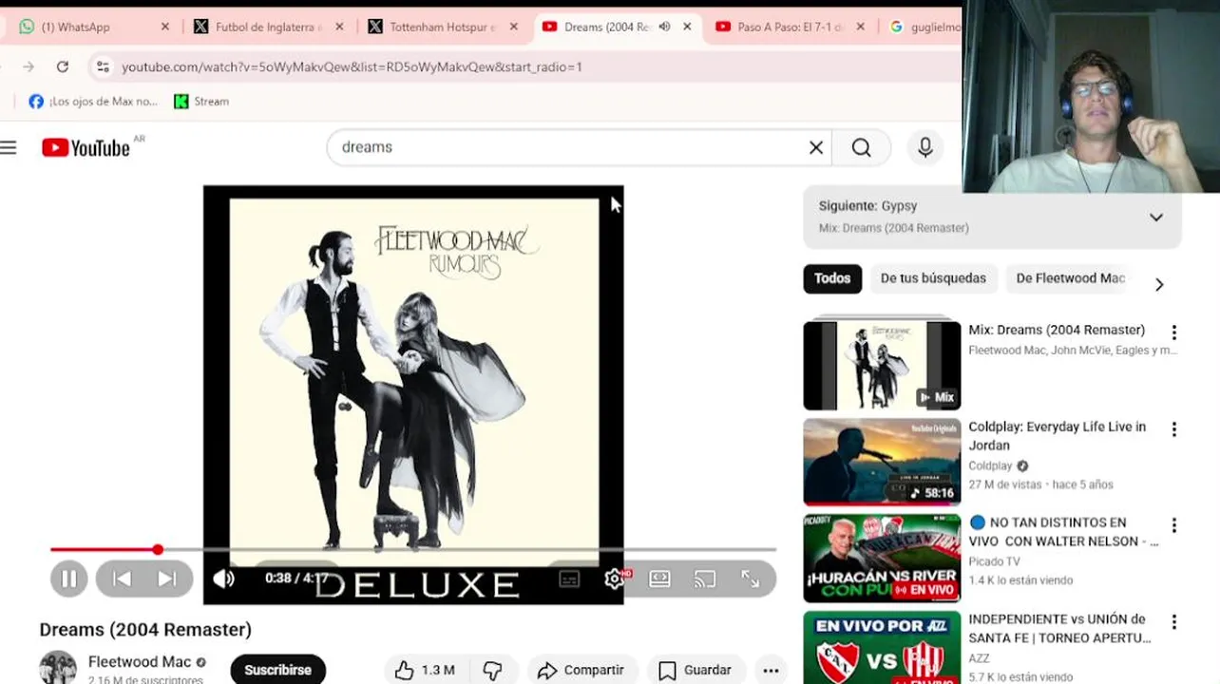1220x684 pixels.
Task: Open the Fleetwood Mac channel avatar
Action: 58,667
